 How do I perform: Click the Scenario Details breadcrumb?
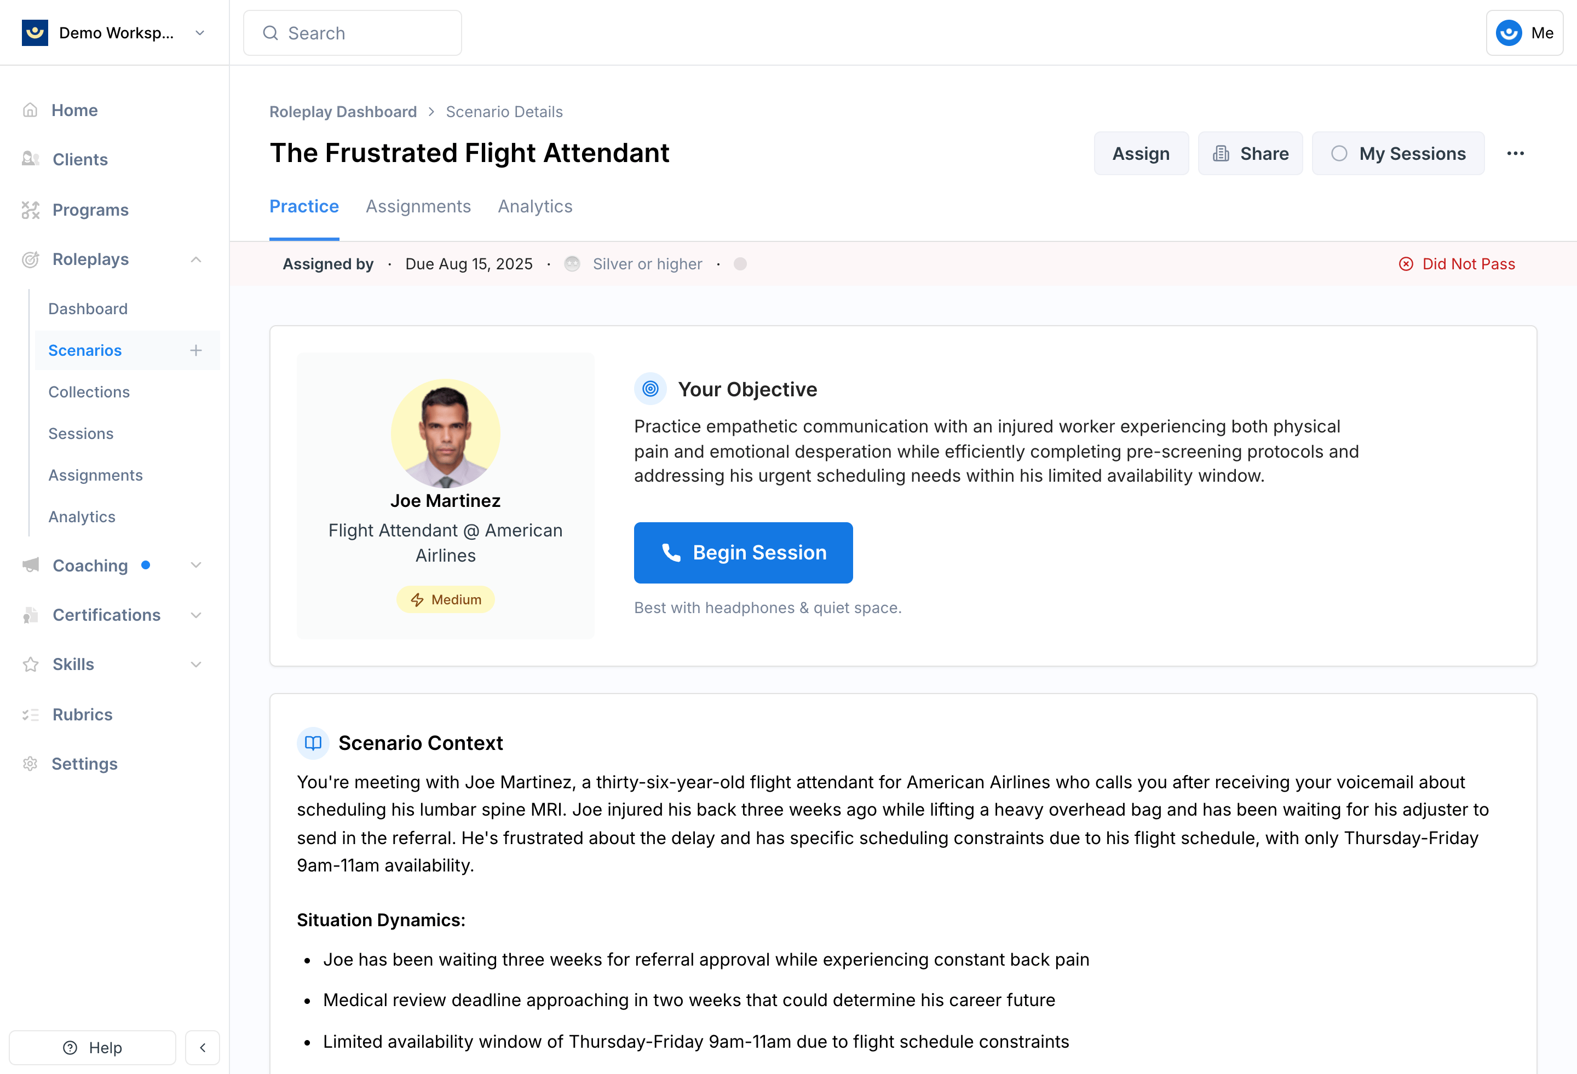[x=504, y=111]
